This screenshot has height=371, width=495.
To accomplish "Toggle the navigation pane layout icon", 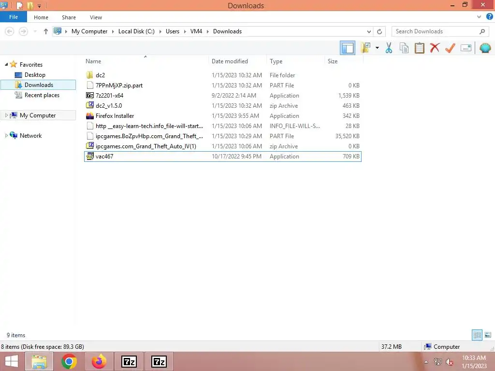I will tap(347, 48).
